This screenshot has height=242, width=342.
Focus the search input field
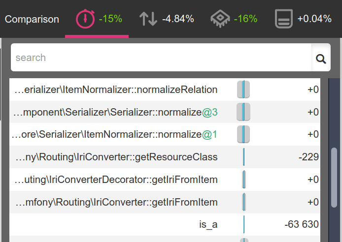pos(161,58)
